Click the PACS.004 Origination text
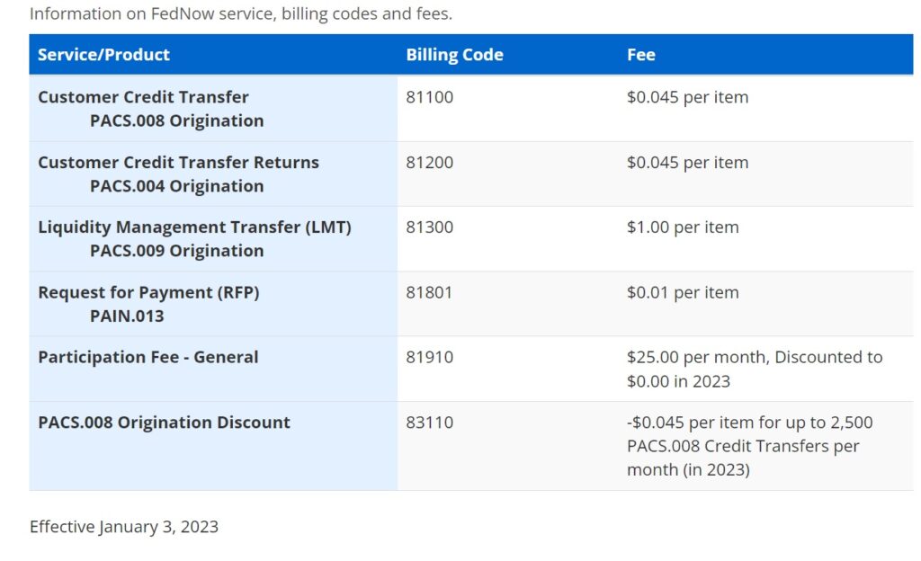The height and width of the screenshot is (561, 921). tap(176, 186)
